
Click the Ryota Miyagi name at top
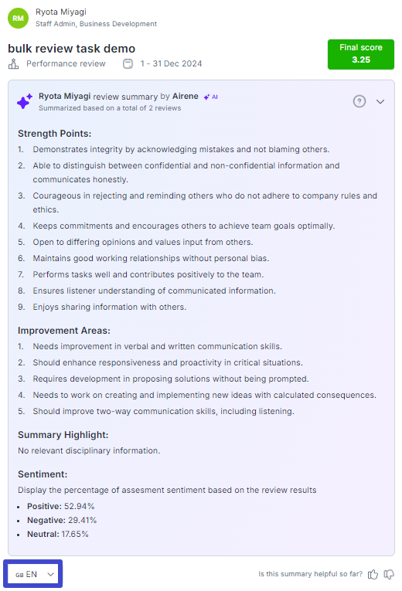click(x=61, y=12)
